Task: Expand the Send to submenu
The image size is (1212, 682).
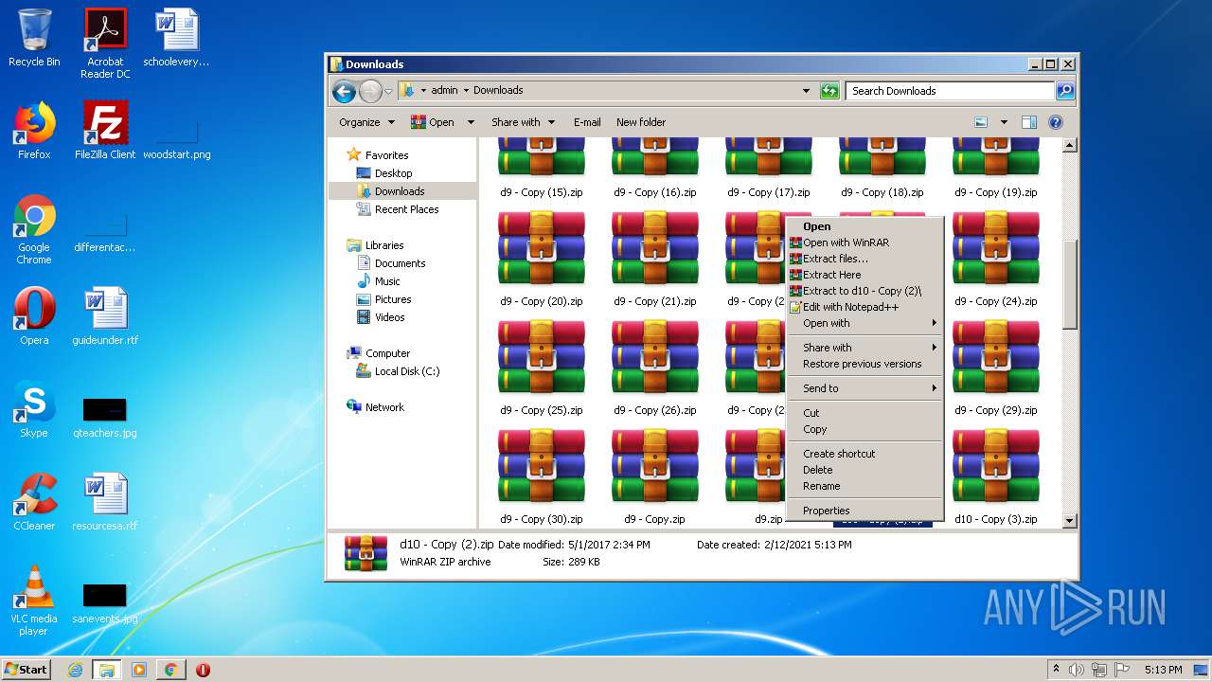Action: coord(865,388)
